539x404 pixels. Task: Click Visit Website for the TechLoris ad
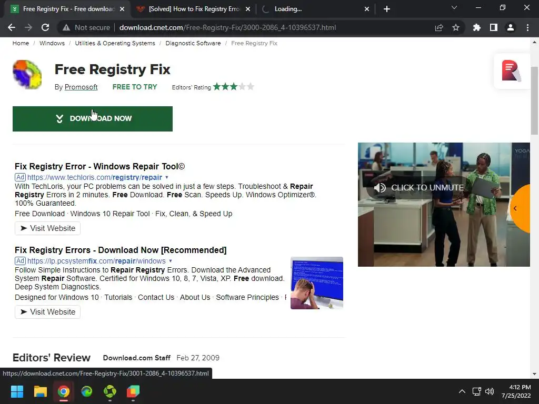(47, 228)
